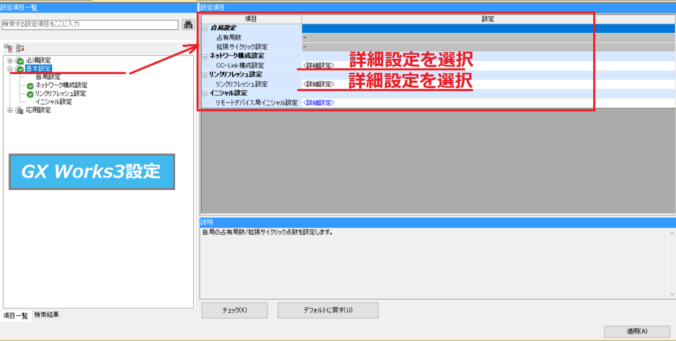
Task: Select ネットワーク構成設定 in the tree
Action: tap(61, 86)
